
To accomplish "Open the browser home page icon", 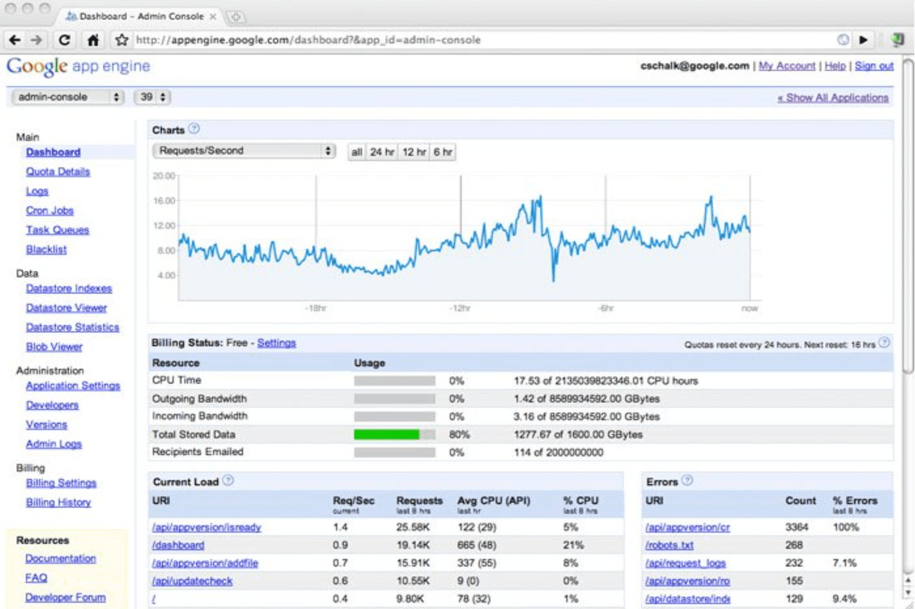I will tap(93, 40).
